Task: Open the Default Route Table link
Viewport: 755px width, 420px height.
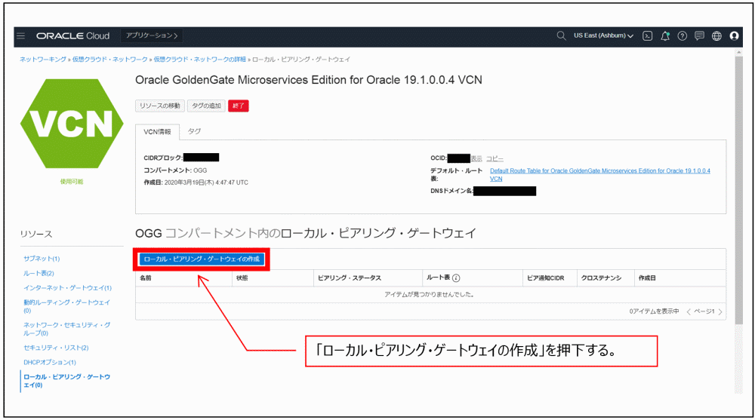Action: pyautogui.click(x=600, y=175)
